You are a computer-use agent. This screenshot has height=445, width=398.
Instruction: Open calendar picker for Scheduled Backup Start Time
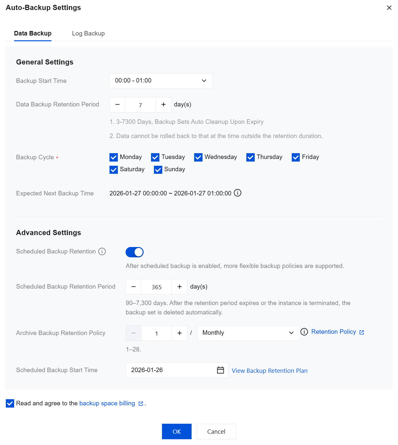click(221, 370)
